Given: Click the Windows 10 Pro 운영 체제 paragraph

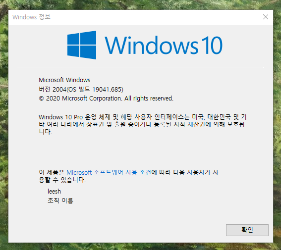Looking at the screenshot, I should (143, 124).
